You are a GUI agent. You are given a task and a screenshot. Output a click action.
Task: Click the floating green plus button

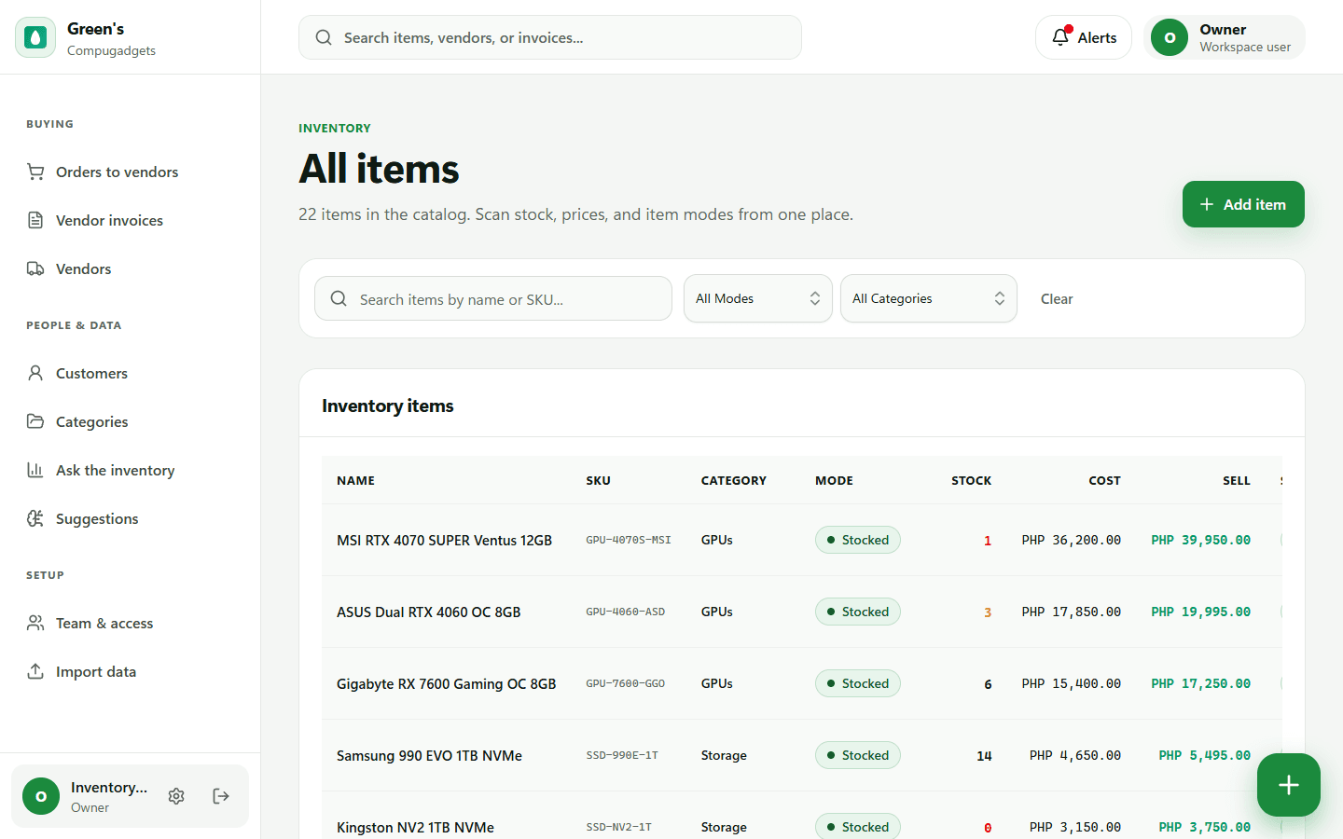pos(1289,785)
